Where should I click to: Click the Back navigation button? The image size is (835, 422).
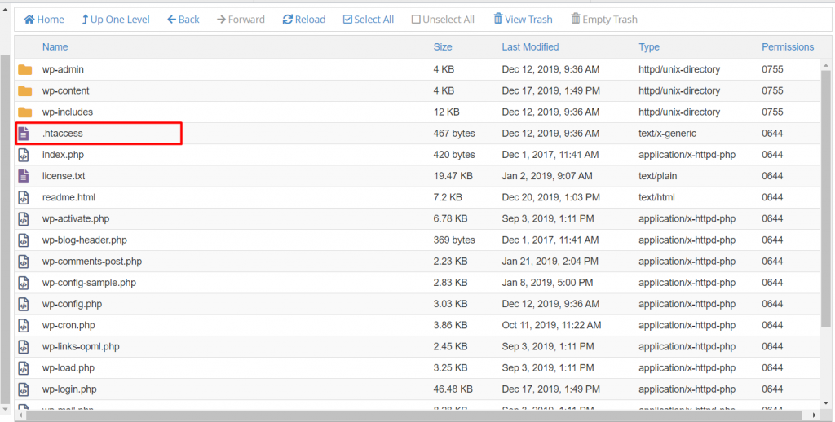pyautogui.click(x=183, y=20)
